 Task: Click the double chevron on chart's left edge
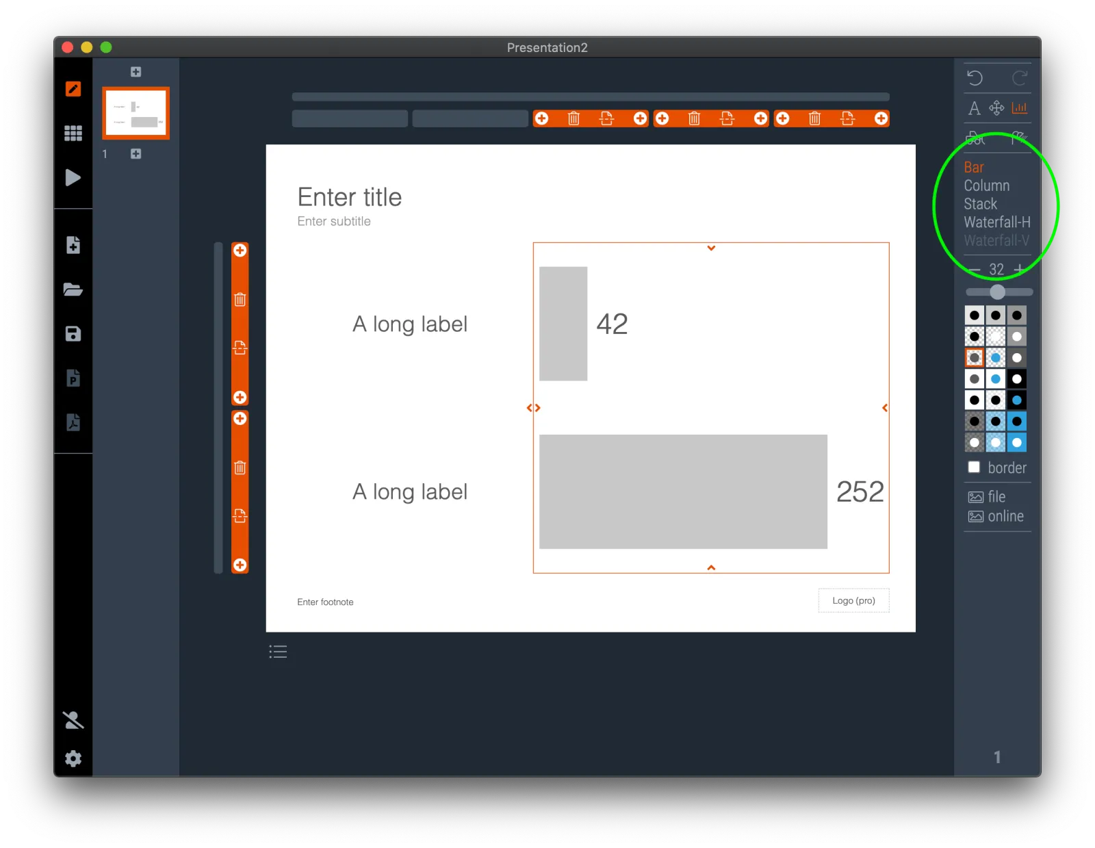534,408
